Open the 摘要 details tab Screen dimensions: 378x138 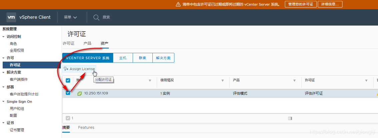click(66, 127)
